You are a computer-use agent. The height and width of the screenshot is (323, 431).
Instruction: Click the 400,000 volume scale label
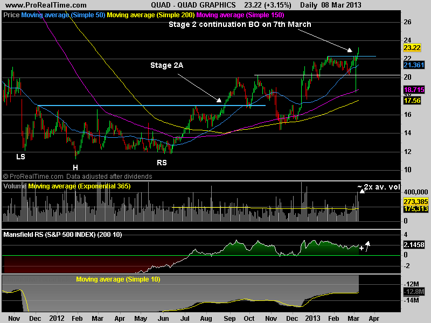click(x=415, y=192)
